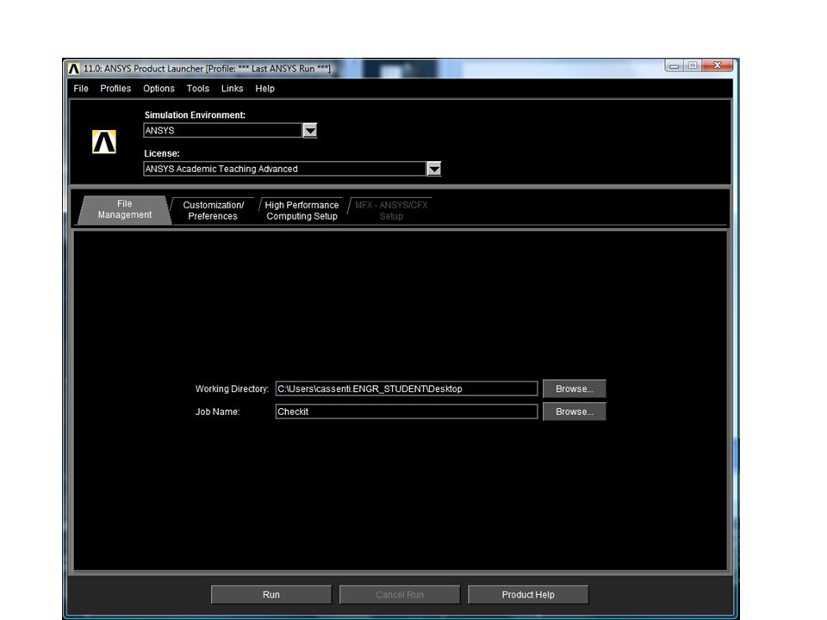Click the 'Working Directory:' label
The width and height of the screenshot is (827, 620).
point(232,388)
